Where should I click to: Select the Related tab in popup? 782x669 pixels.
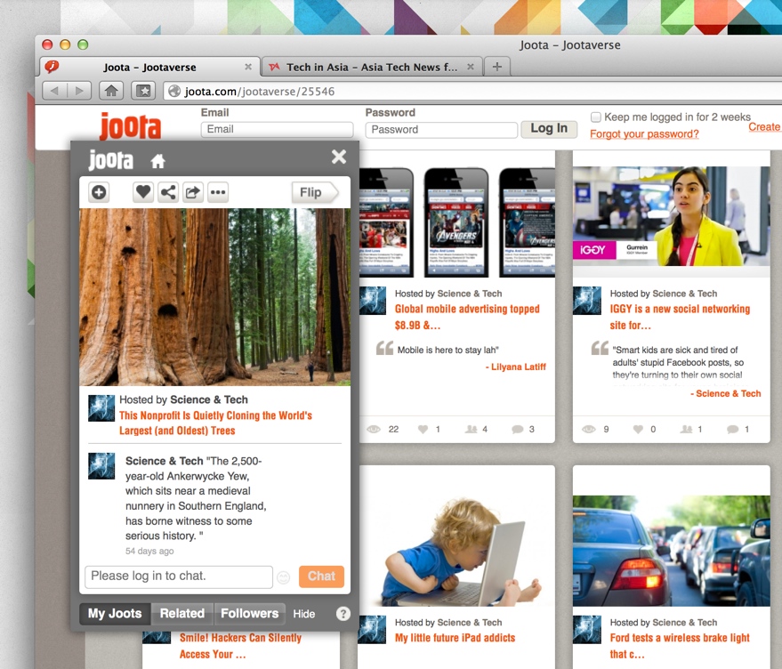(182, 613)
